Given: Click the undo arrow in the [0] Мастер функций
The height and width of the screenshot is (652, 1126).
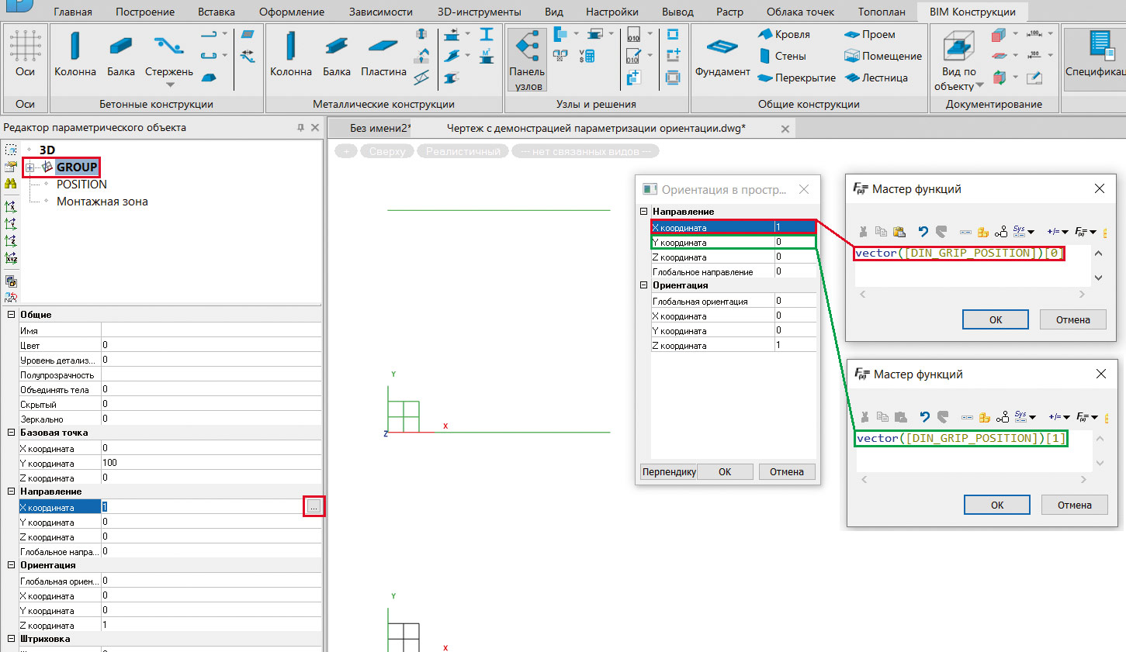Looking at the screenshot, I should [x=923, y=231].
